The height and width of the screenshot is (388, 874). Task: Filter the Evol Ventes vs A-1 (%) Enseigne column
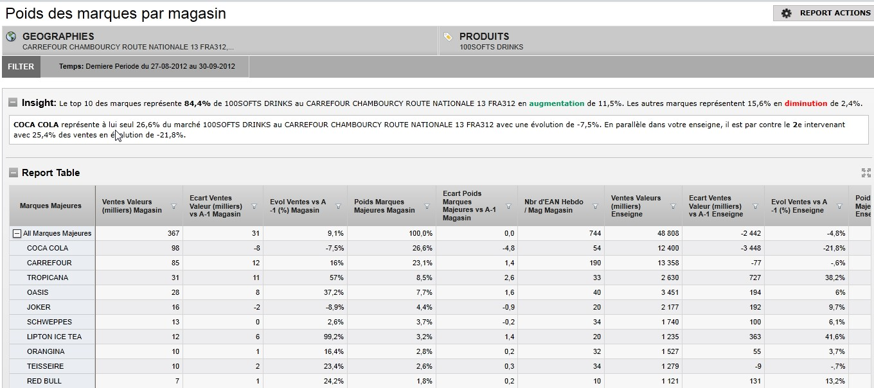tap(840, 206)
